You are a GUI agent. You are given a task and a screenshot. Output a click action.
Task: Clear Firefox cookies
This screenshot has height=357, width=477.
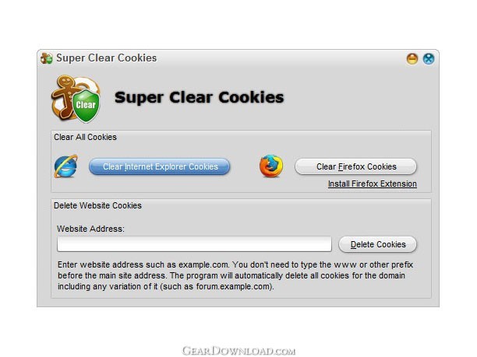pos(355,166)
